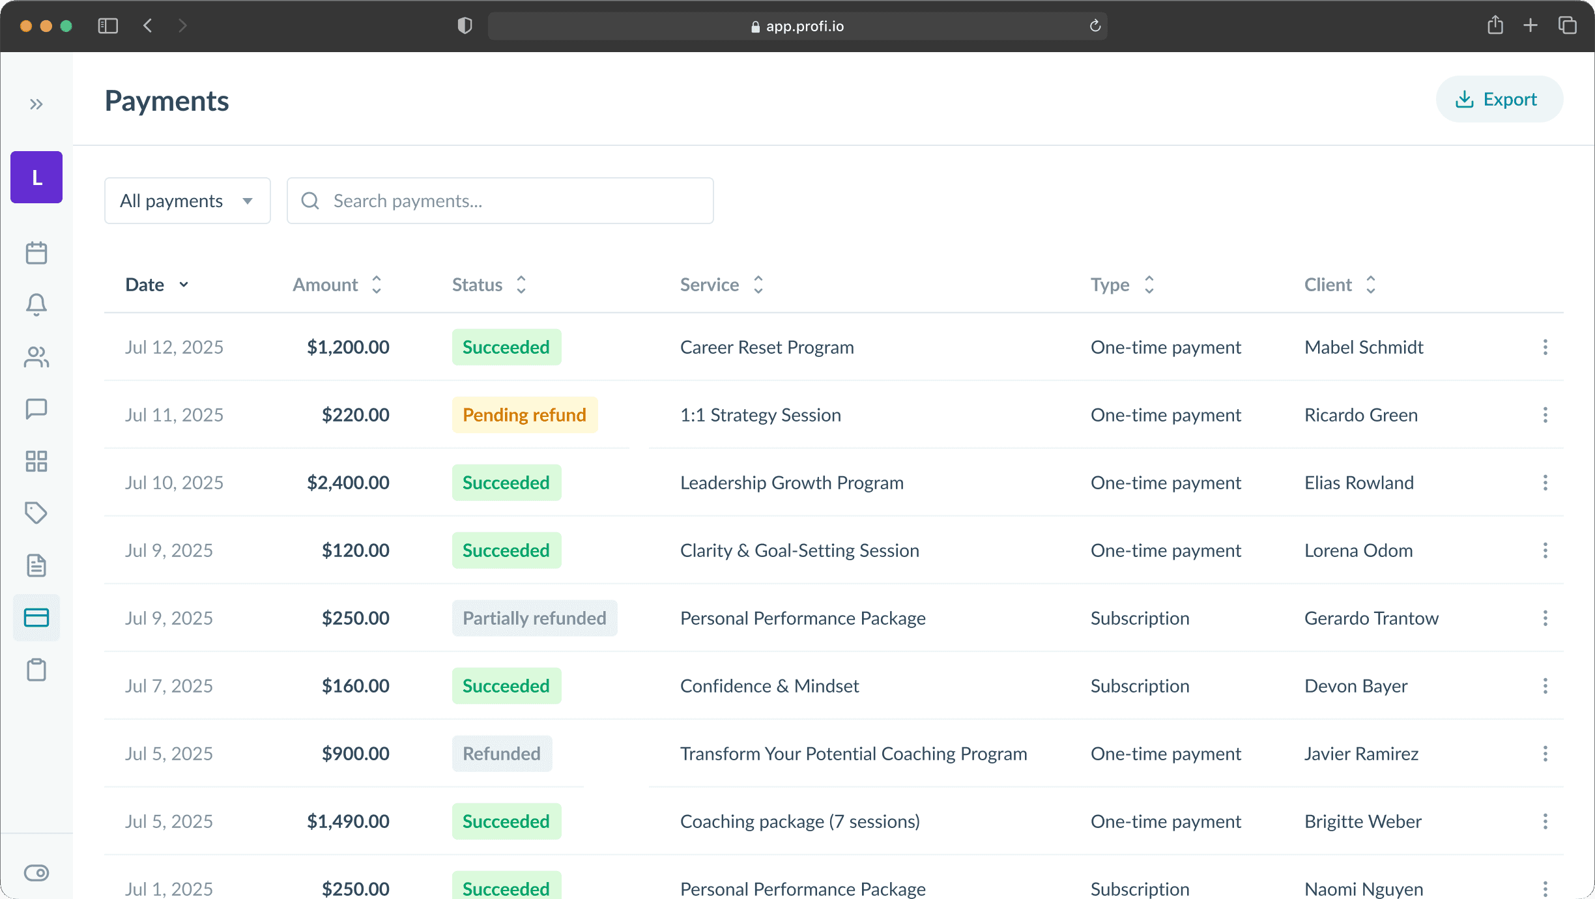
Task: Sort payments by the Status column
Action: [489, 285]
